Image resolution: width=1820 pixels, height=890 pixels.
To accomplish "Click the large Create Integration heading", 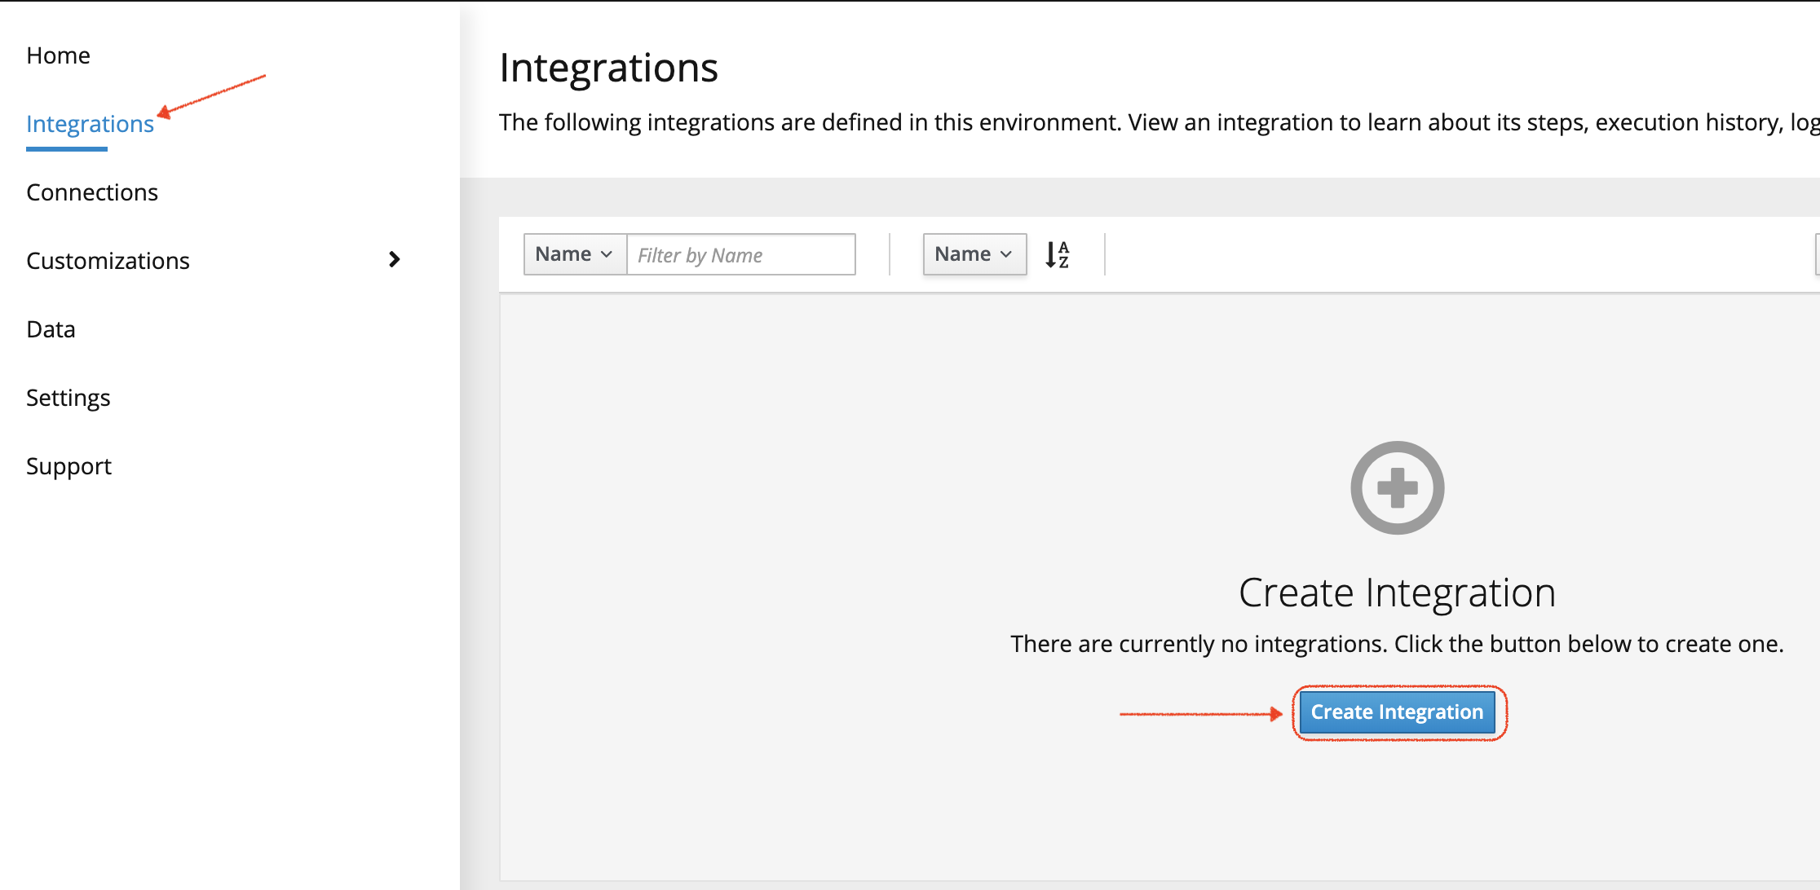I will (1397, 593).
